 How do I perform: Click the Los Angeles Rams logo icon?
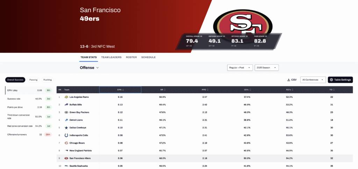(66, 97)
